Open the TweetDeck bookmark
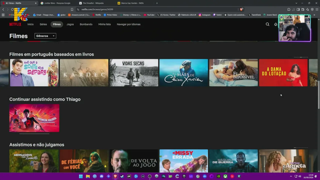 [x=254, y=15]
